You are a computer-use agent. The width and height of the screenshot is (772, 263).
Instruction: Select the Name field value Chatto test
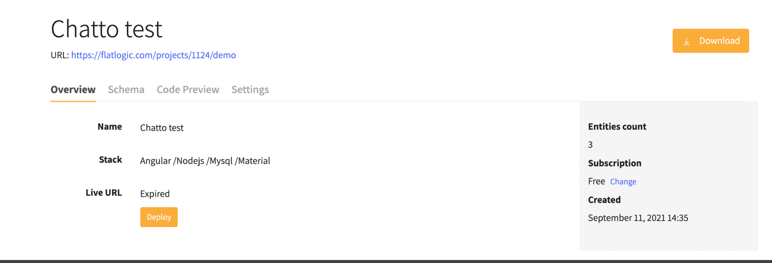[x=161, y=128]
